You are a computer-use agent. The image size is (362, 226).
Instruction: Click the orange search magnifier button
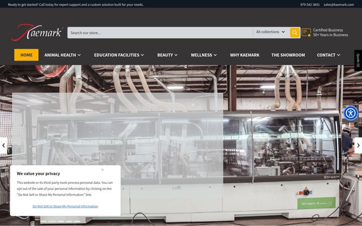tap(295, 33)
